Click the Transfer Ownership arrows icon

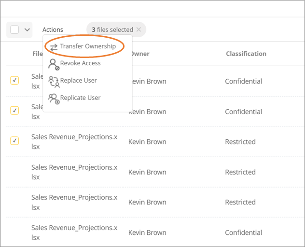tap(54, 47)
